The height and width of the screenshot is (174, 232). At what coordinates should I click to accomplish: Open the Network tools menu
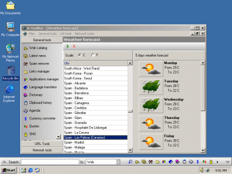pyautogui.click(x=84, y=34)
